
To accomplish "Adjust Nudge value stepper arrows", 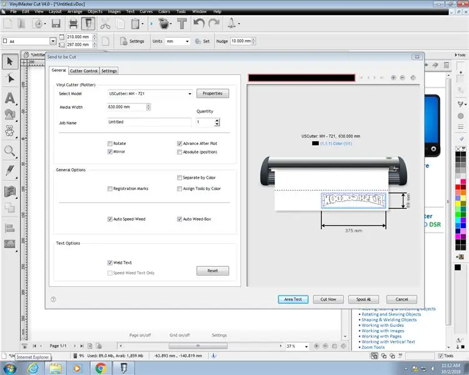I will [253, 41].
